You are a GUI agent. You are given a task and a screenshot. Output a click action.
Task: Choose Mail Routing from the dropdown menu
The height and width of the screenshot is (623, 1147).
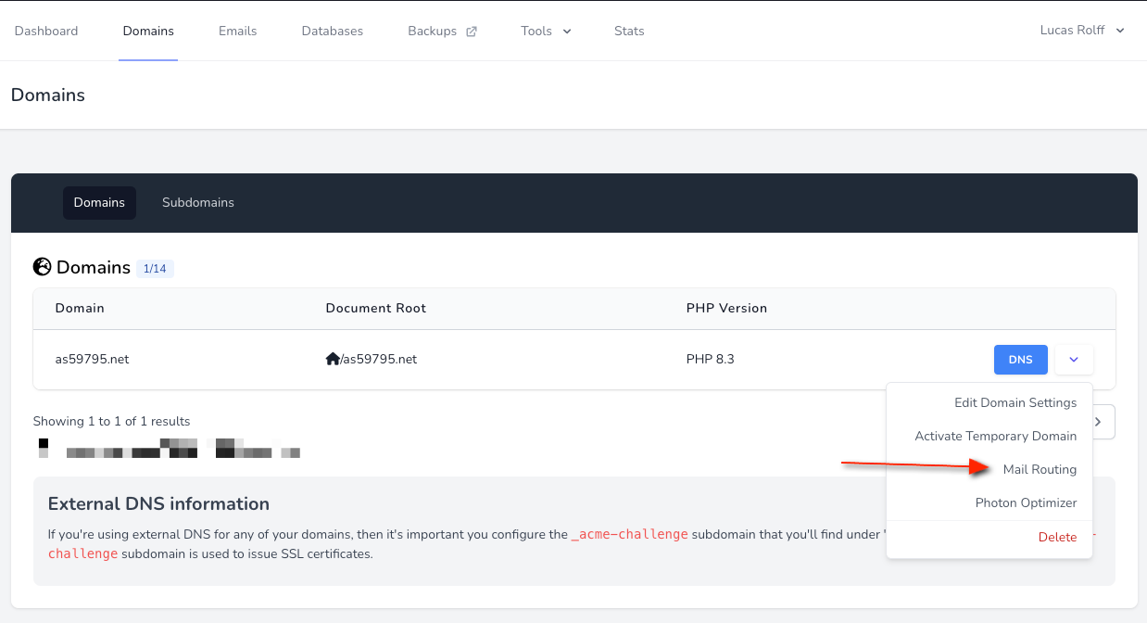click(x=1040, y=469)
